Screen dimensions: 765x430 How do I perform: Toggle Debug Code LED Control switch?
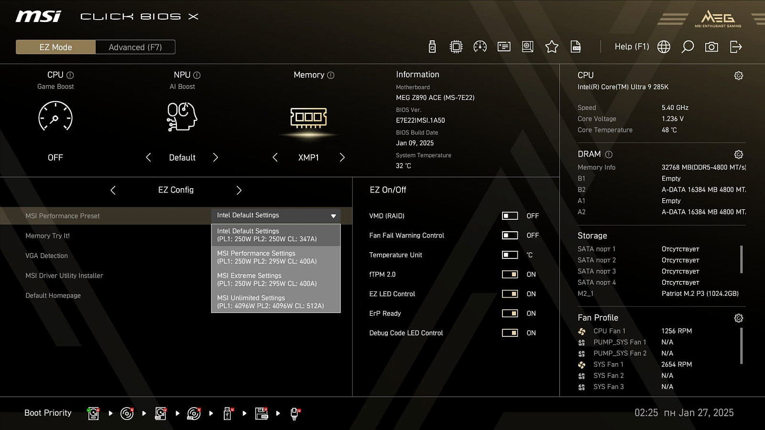(x=510, y=333)
